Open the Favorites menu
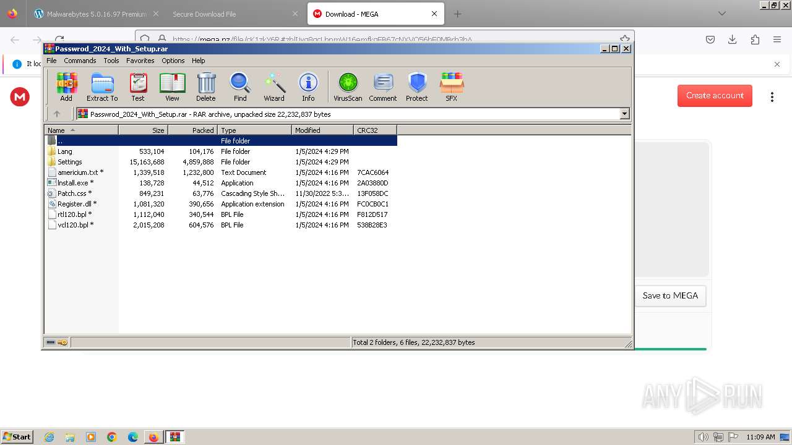The image size is (792, 445). click(x=140, y=61)
